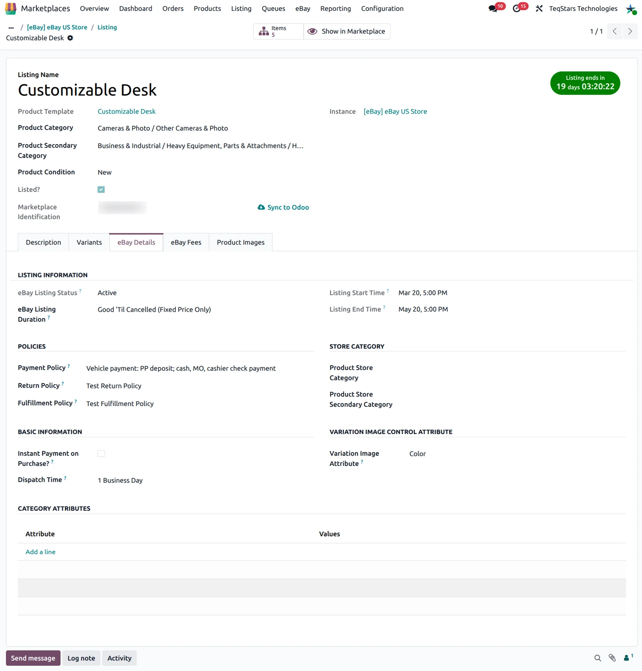Click the Listing breadcrumb link

coord(107,27)
